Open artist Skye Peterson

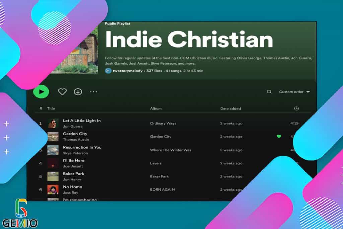75,153
